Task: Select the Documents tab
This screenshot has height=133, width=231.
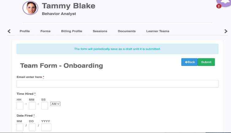Action: [x=127, y=31]
